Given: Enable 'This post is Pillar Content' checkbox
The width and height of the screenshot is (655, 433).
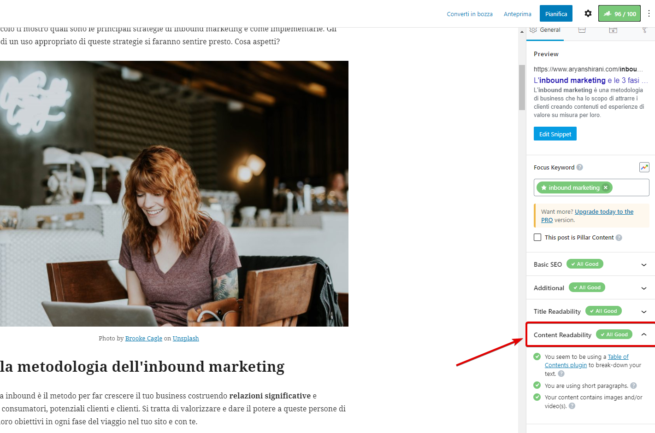Looking at the screenshot, I should (x=537, y=237).
